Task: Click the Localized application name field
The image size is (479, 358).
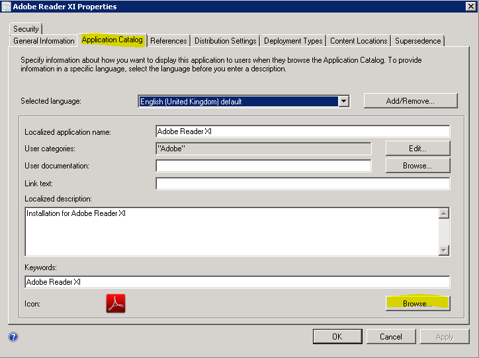Action: coord(303,131)
